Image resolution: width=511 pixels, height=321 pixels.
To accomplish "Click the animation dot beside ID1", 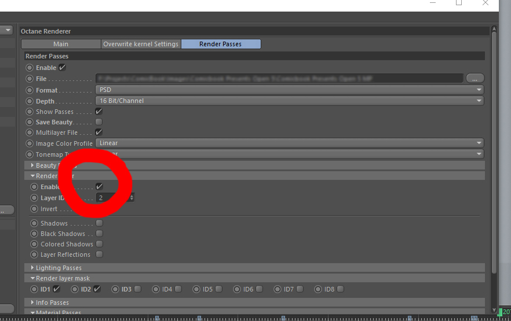I will click(x=34, y=289).
